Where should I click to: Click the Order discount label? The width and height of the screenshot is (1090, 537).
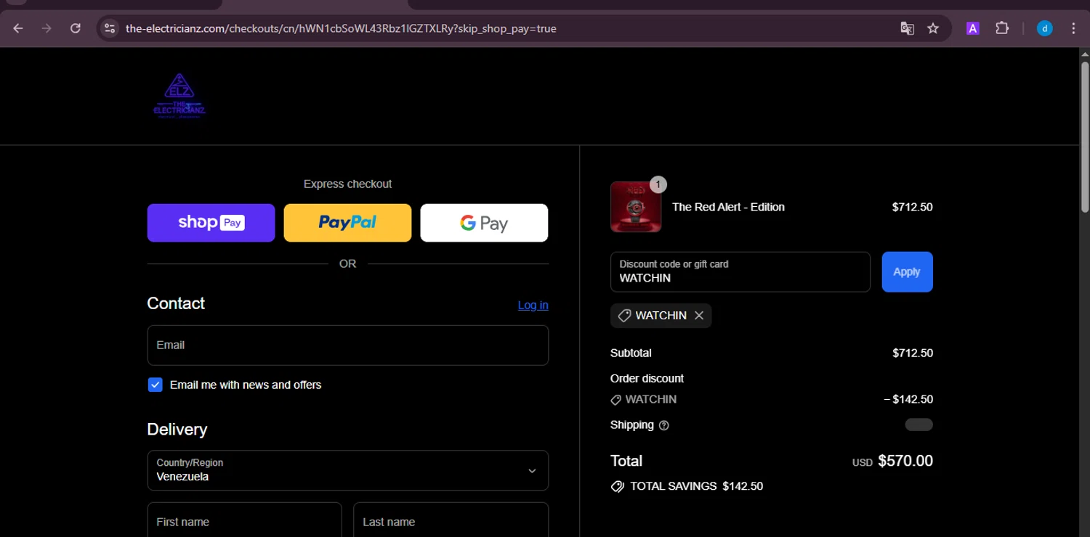point(647,379)
